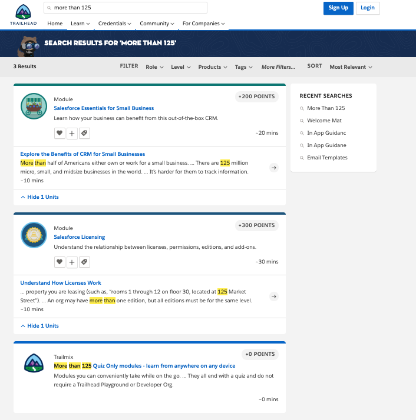Open the Products filter dropdown

[213, 67]
